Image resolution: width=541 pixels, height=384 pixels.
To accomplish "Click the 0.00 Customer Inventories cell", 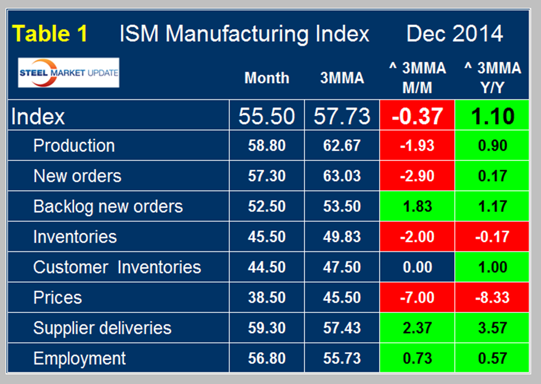I will tap(417, 267).
